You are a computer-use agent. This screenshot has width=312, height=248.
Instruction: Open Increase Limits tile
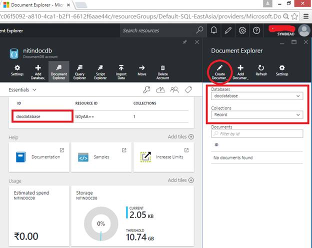pyautogui.click(x=164, y=157)
